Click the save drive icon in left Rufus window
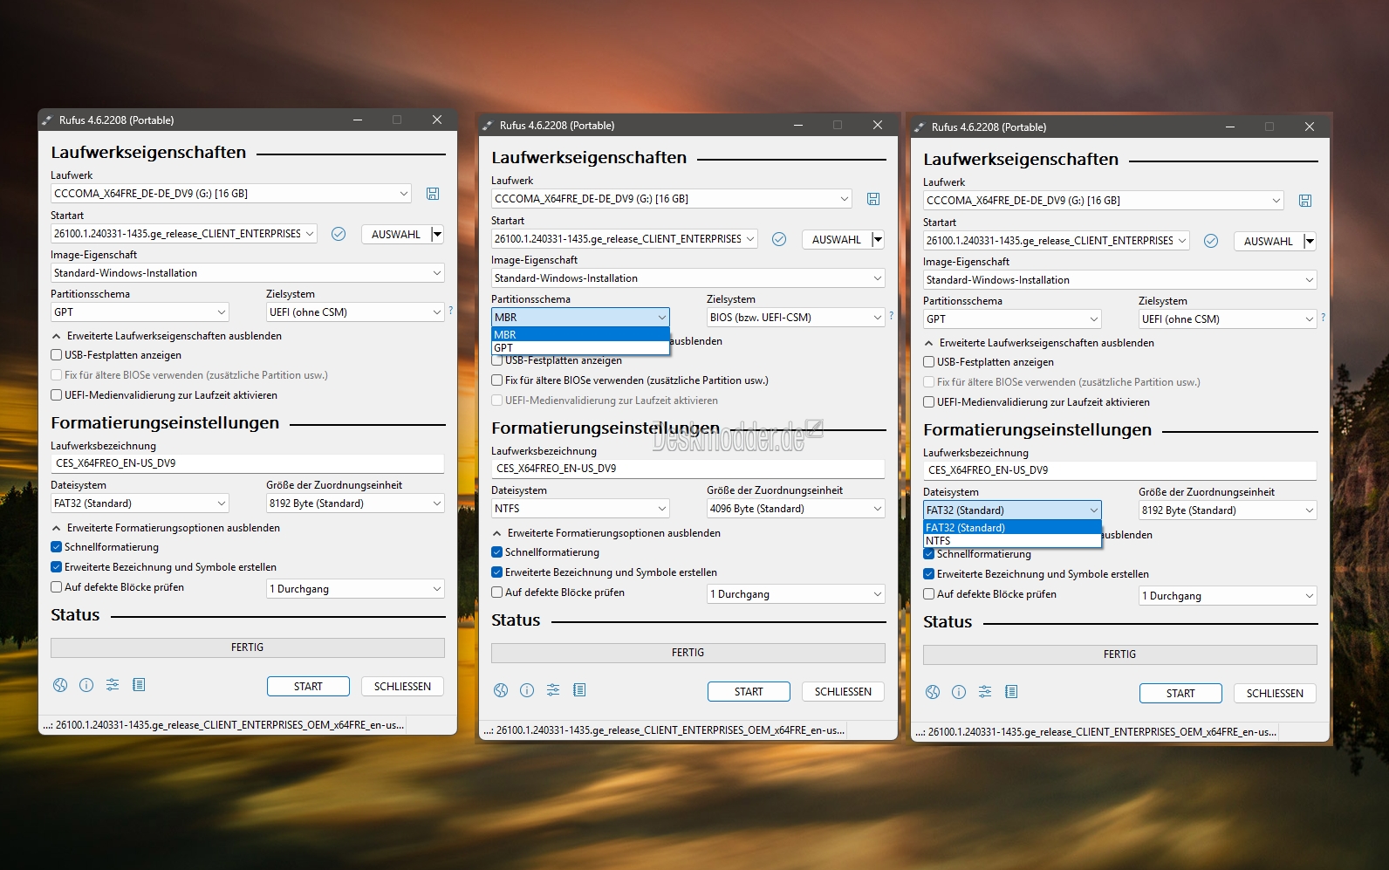This screenshot has width=1389, height=870. [x=433, y=194]
